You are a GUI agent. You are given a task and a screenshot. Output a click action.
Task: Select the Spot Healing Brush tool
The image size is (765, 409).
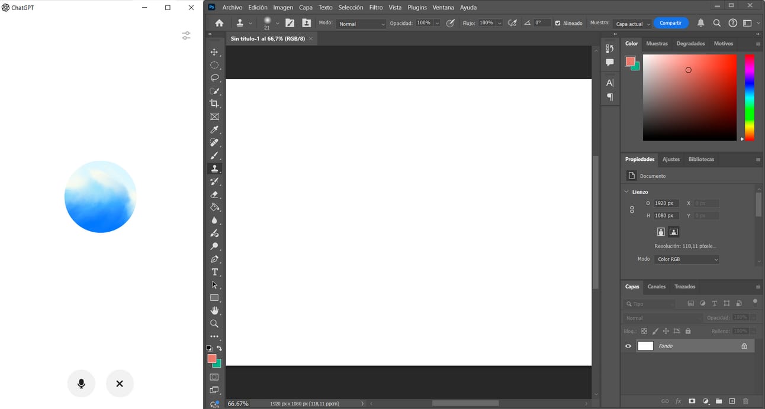coord(214,142)
